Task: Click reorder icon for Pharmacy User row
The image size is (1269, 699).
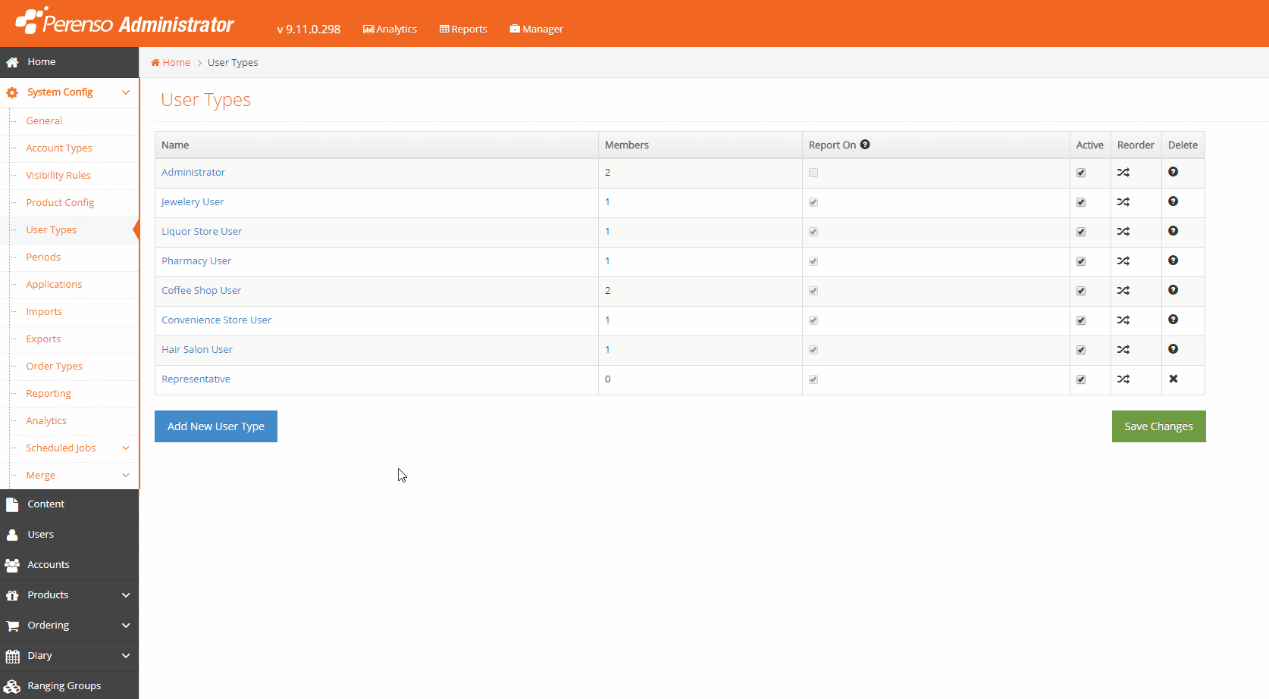Action: 1123,261
